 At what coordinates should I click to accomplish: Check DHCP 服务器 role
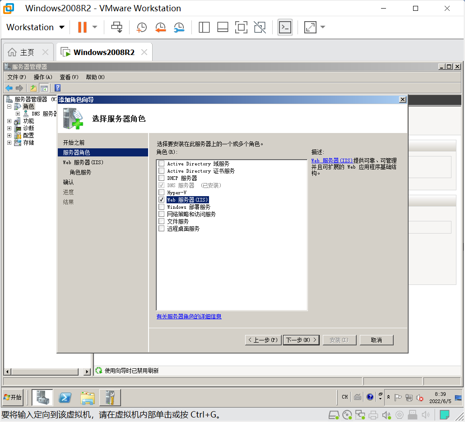click(x=161, y=178)
